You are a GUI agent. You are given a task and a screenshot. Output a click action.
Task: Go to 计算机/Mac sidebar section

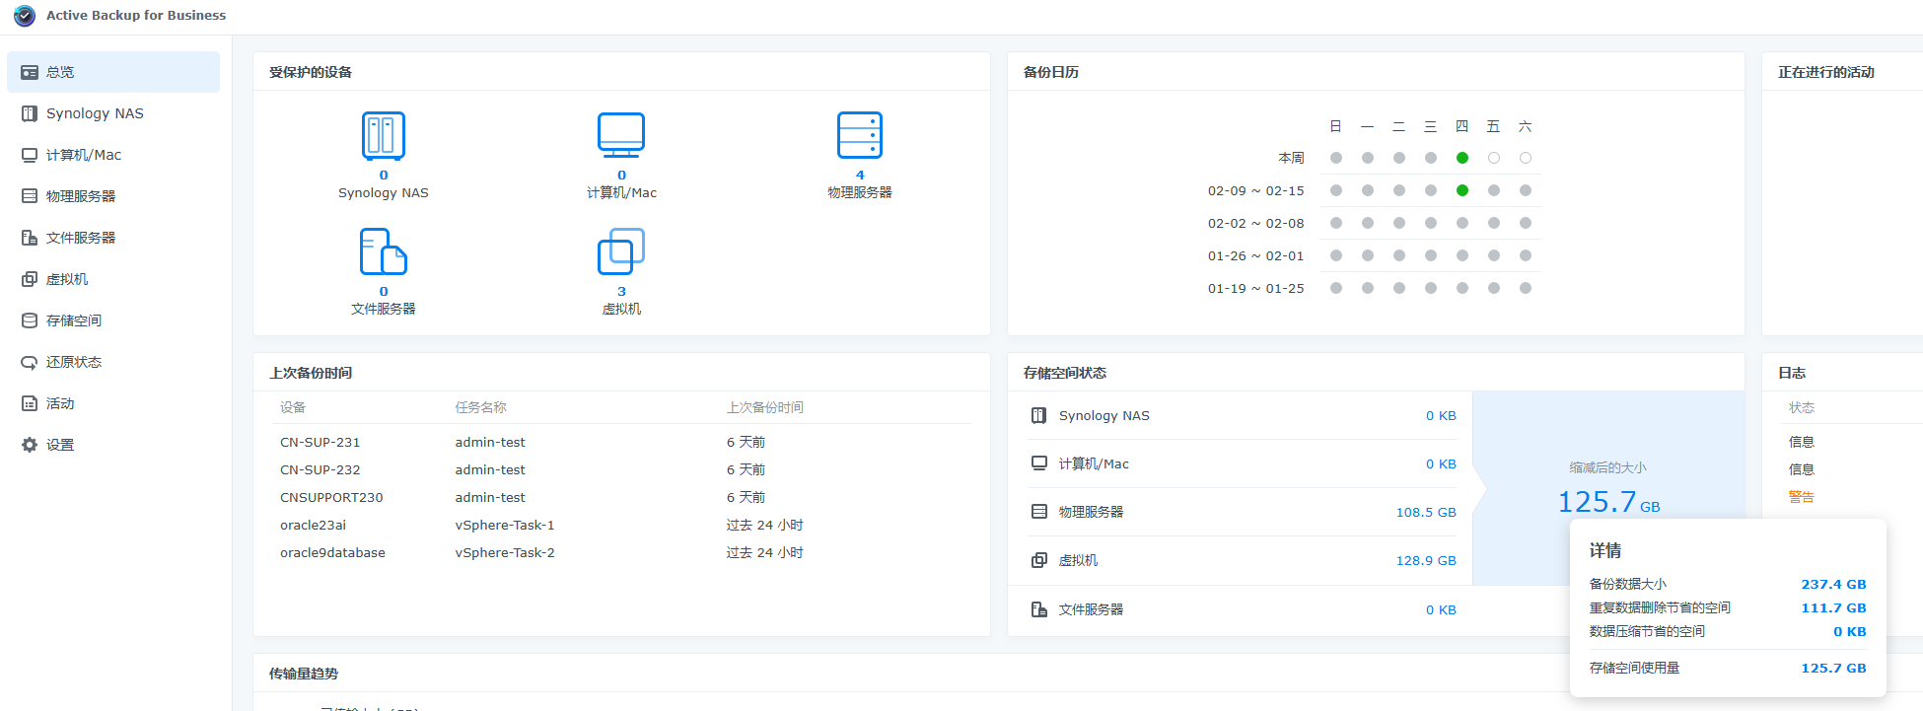[x=113, y=155]
